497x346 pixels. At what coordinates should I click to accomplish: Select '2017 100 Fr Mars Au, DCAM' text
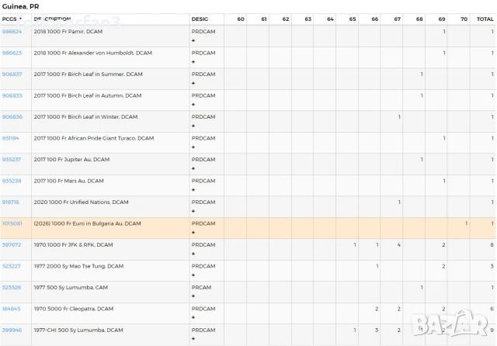click(x=69, y=181)
